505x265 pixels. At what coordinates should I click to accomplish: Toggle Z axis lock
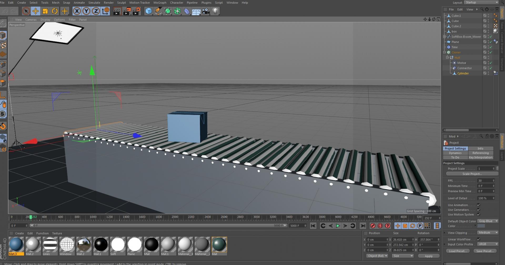96,11
